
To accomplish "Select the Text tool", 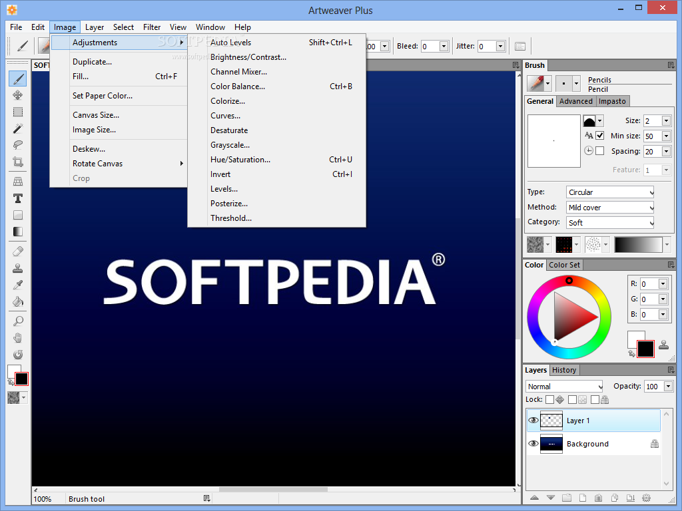I will [x=18, y=198].
